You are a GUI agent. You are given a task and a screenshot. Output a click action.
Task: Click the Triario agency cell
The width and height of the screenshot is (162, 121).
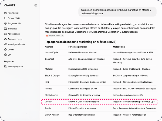[48, 108]
